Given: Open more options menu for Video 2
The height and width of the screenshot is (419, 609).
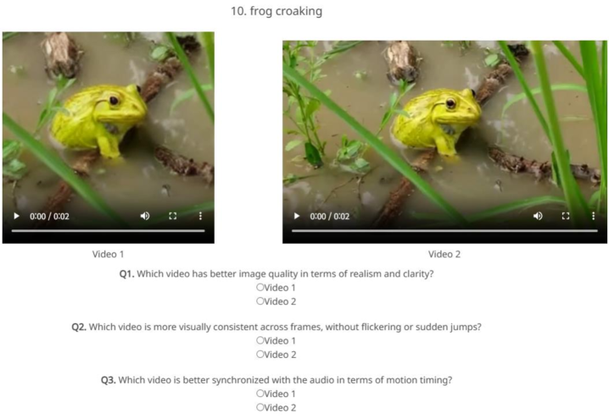Looking at the screenshot, I should (593, 216).
